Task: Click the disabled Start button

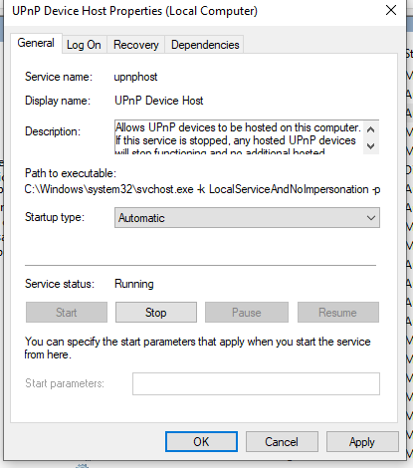Action: click(x=67, y=313)
